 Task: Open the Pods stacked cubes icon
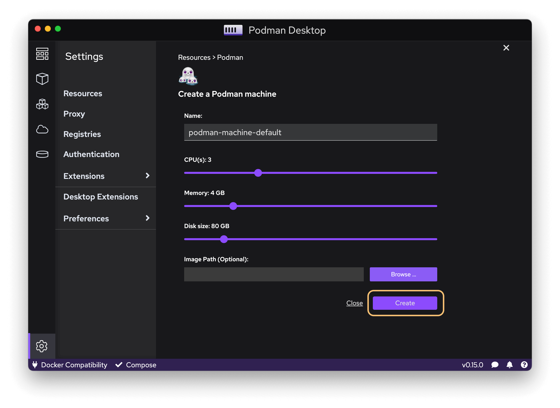[42, 104]
